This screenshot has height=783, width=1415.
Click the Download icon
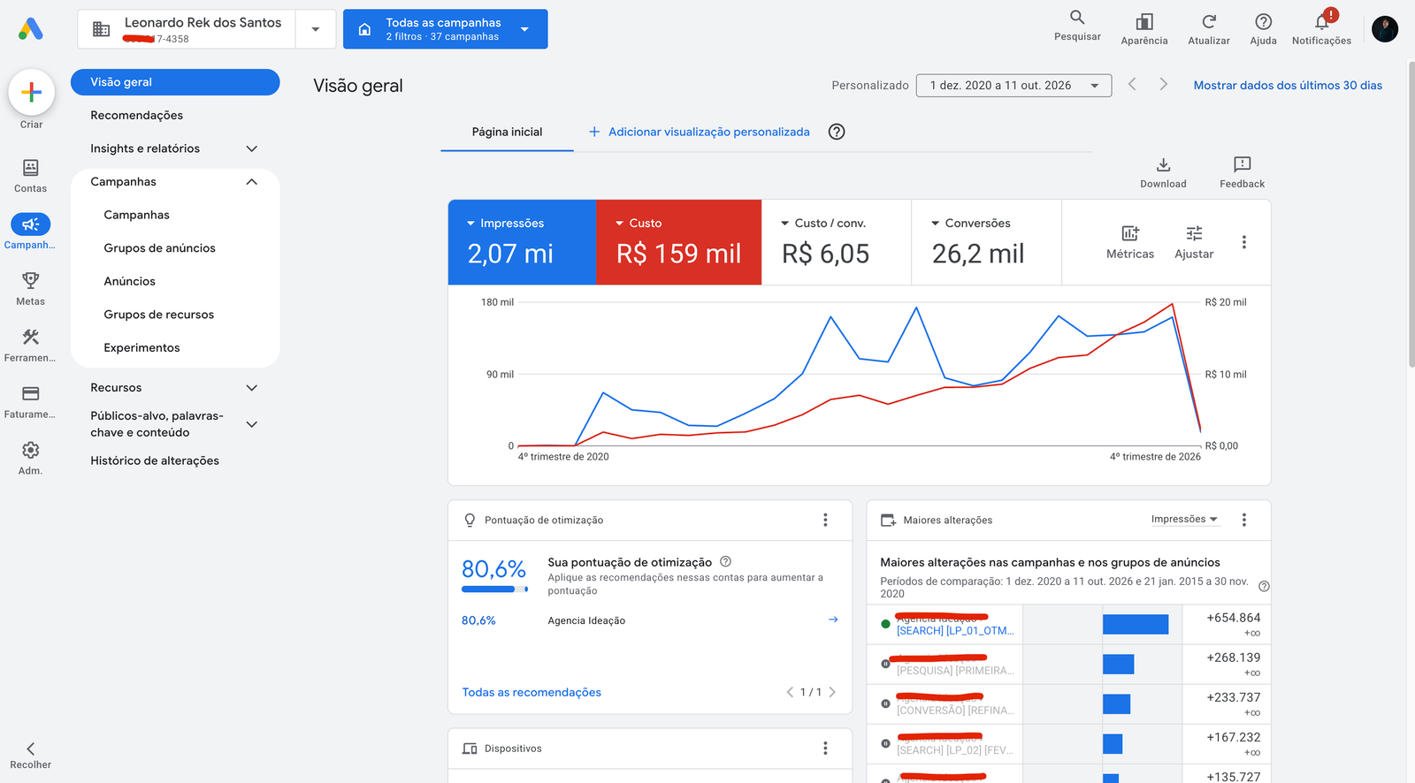[x=1164, y=165]
